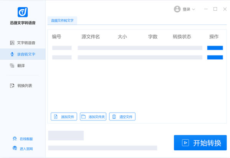Click the 源文件名 column header

[x=90, y=37]
